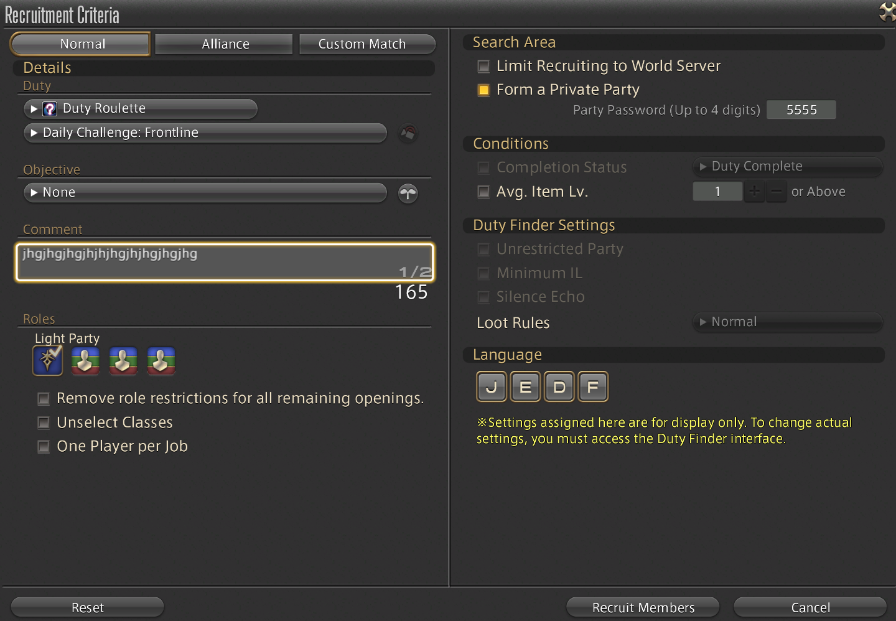Click the Comment text box
This screenshot has width=896, height=621.
pos(225,262)
